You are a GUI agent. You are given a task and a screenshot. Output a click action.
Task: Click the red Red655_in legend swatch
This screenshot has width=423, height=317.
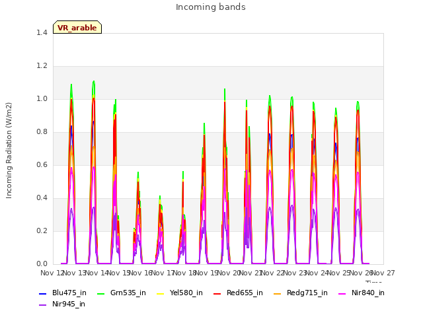217,293
